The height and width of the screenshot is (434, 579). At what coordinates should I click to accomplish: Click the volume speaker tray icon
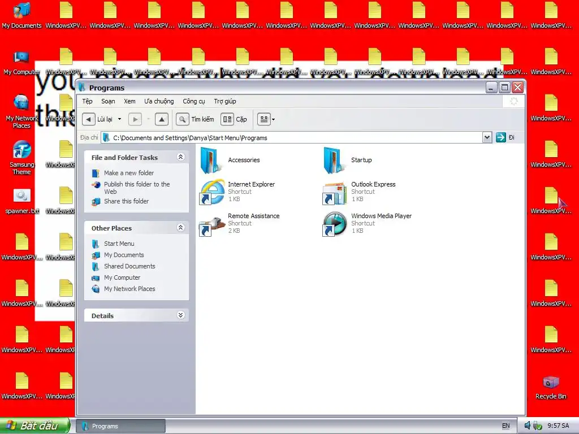[528, 426]
